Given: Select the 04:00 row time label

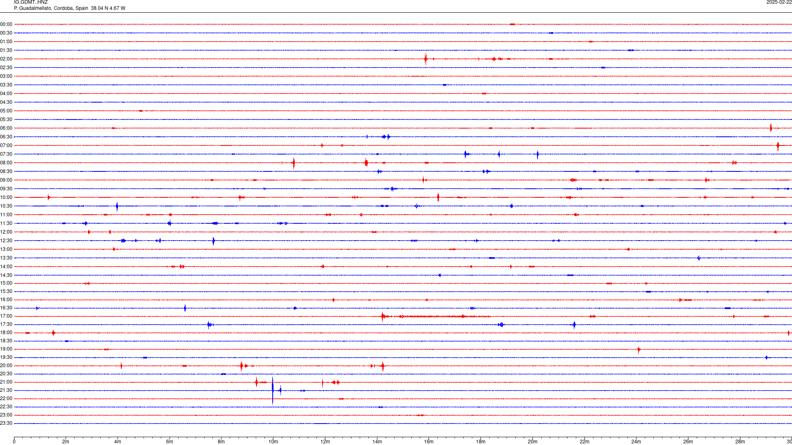Looking at the screenshot, I should [x=6, y=94].
